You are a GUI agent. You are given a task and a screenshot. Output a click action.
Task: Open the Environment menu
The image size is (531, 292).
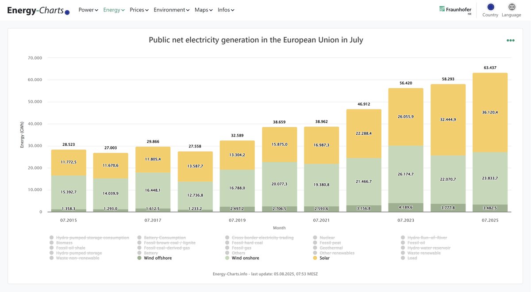[x=171, y=9]
